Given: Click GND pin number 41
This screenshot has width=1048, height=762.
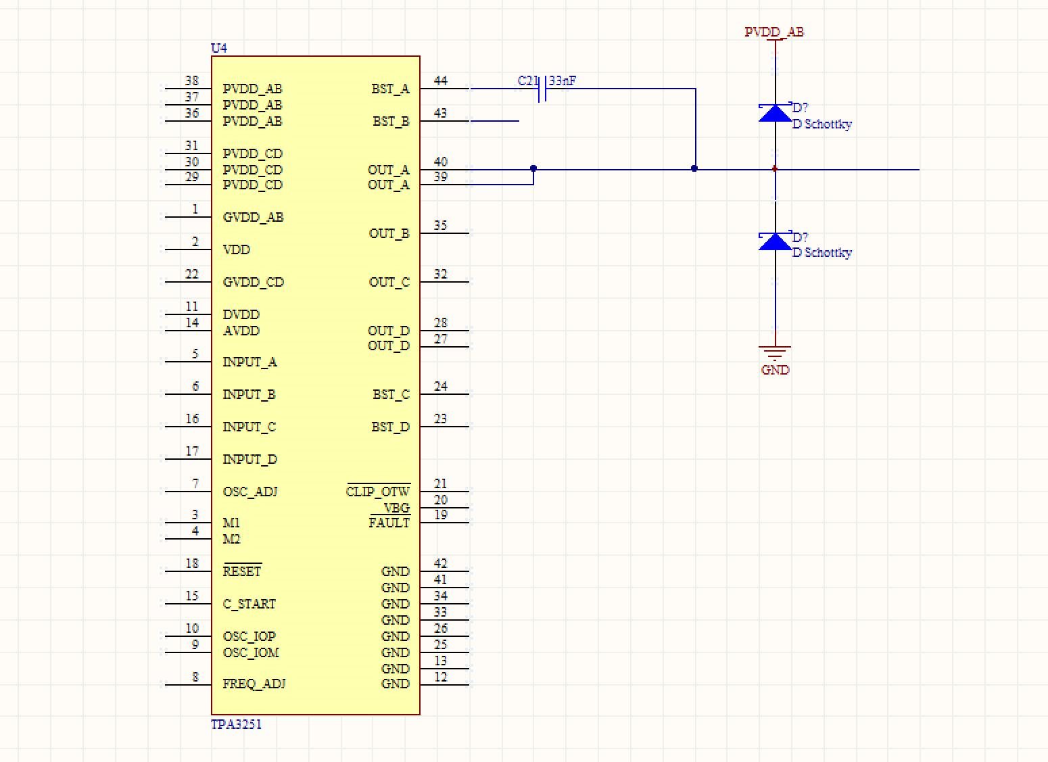Looking at the screenshot, I should point(440,579).
